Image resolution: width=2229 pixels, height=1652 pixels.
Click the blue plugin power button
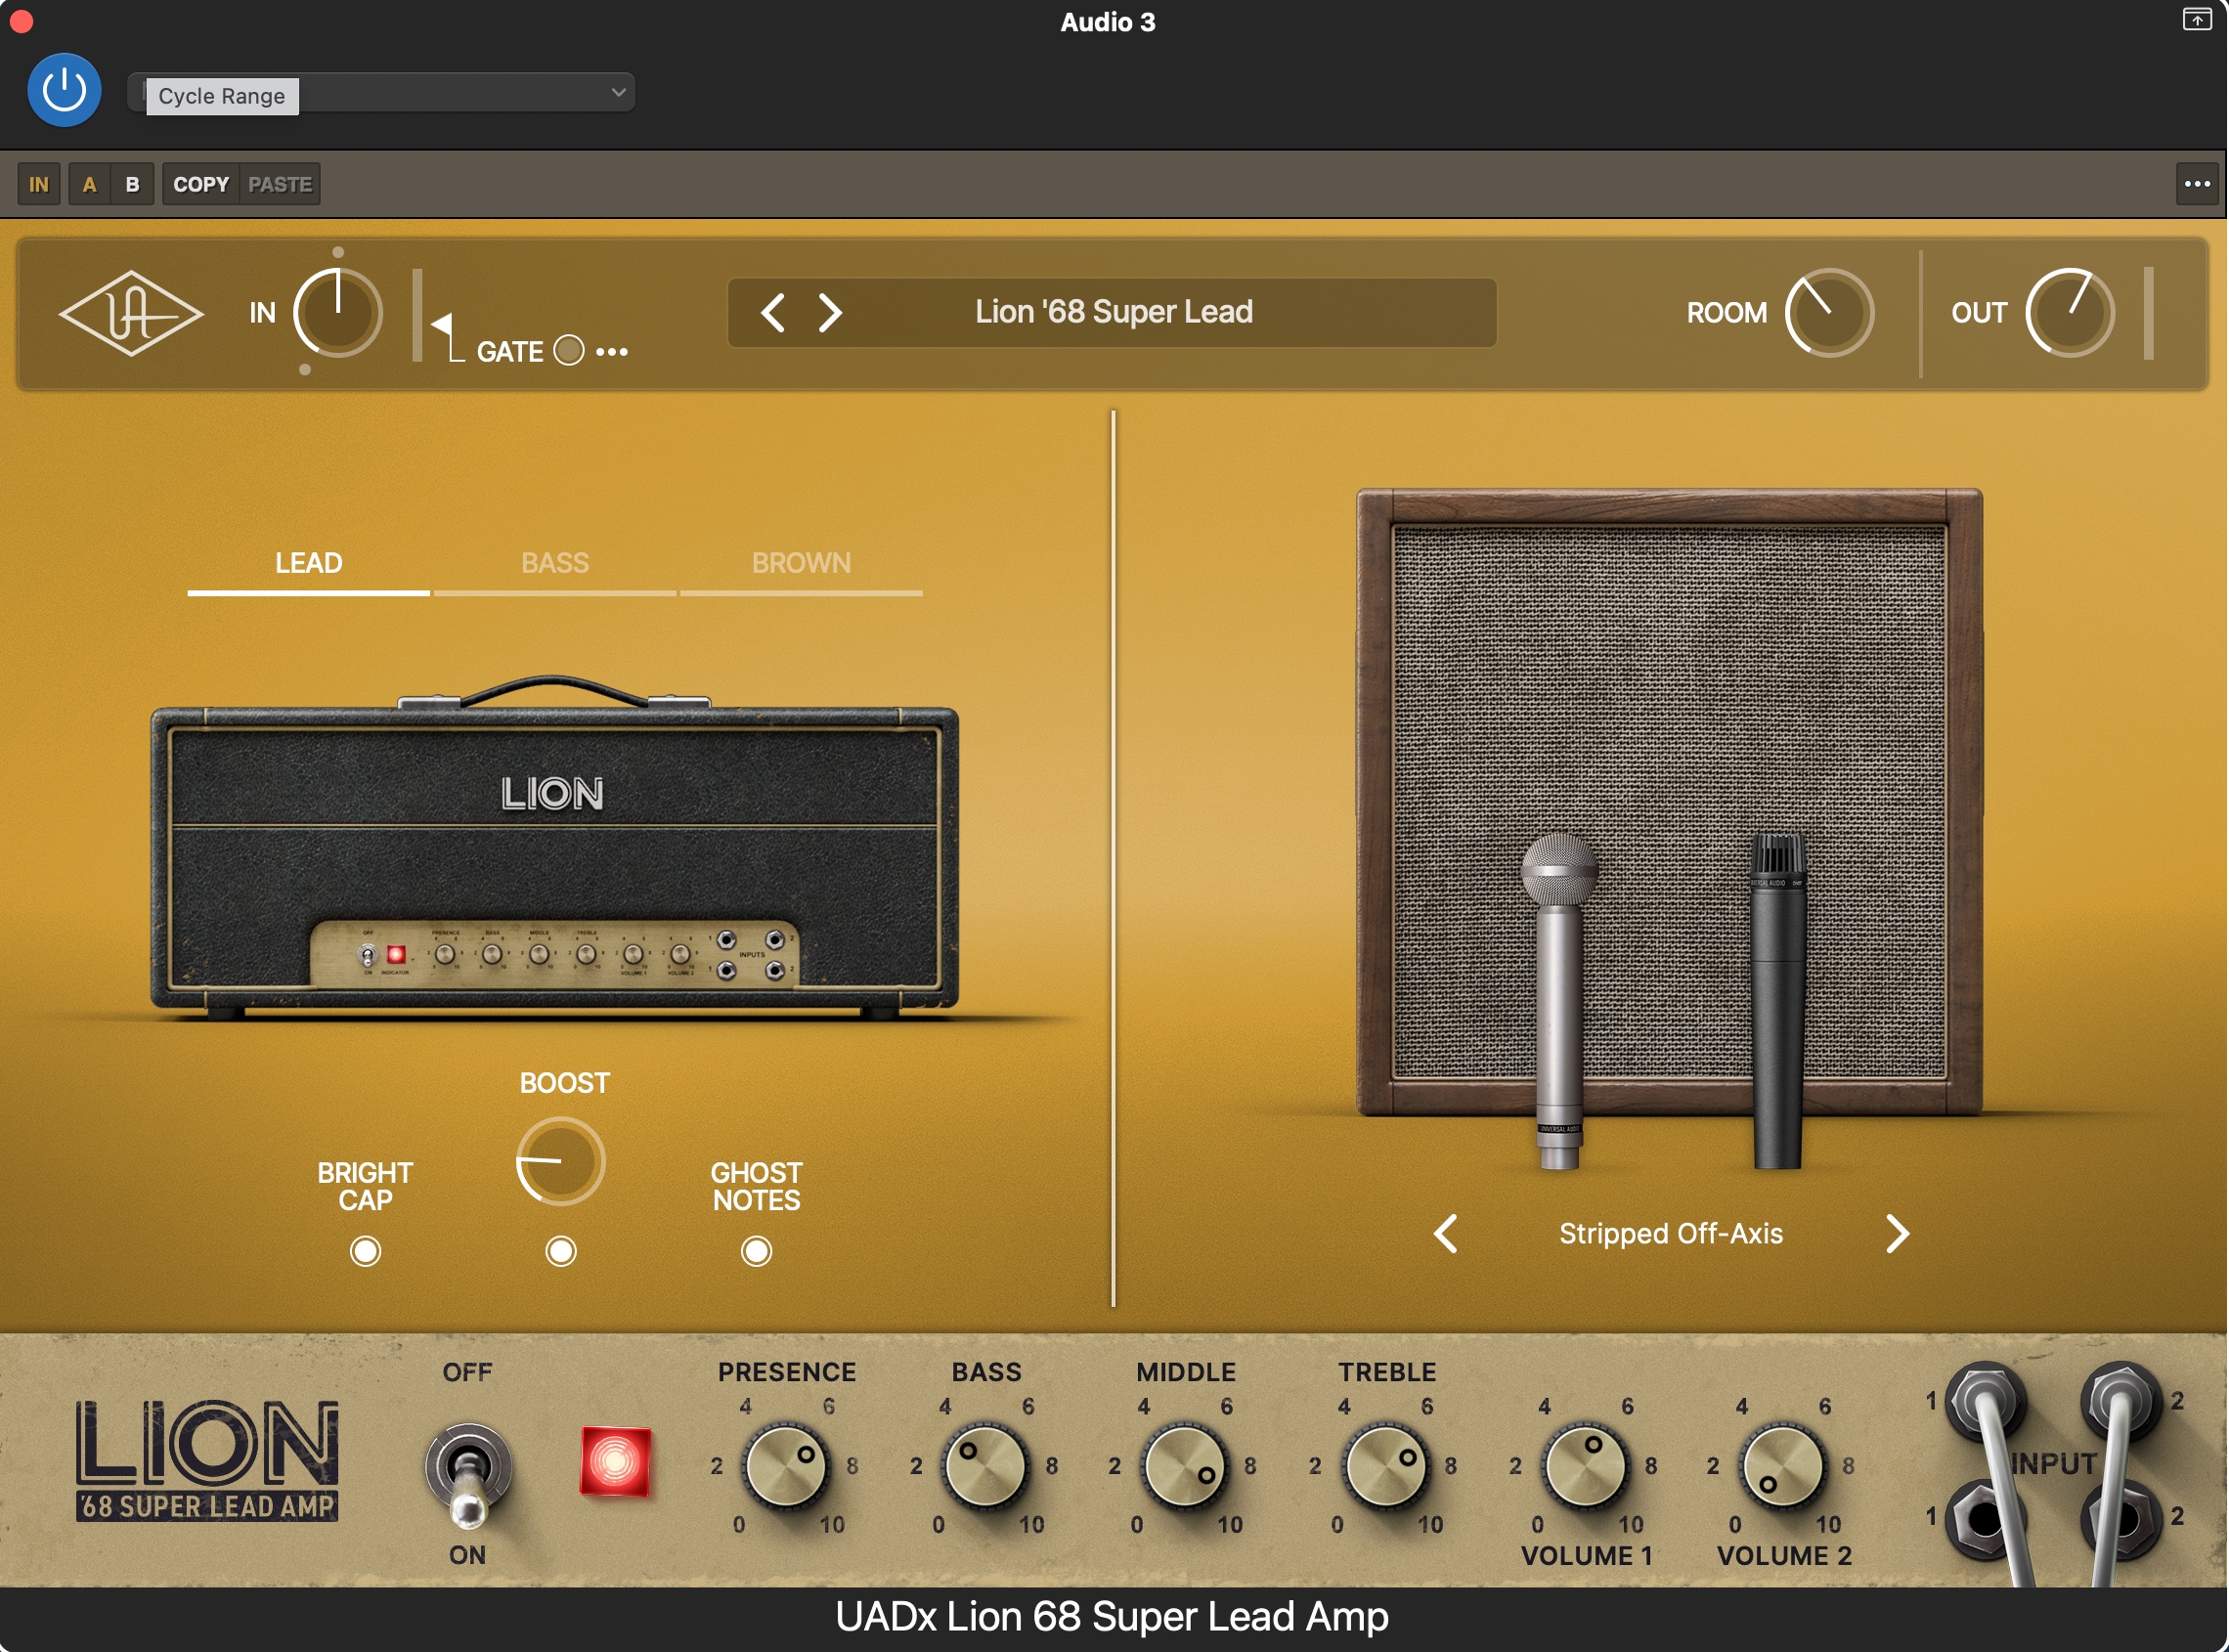click(x=64, y=91)
